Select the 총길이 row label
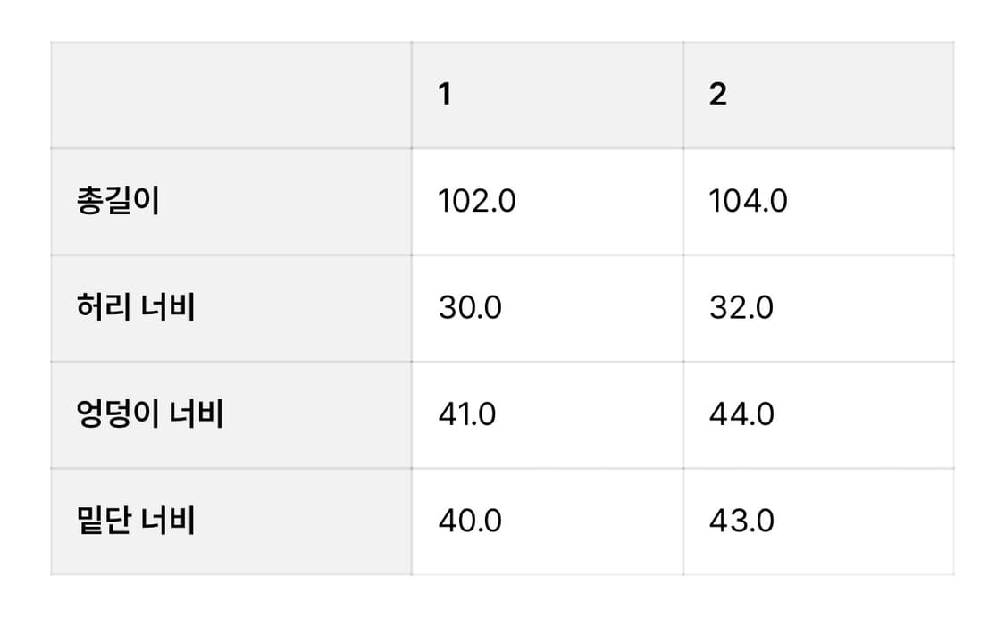Image resolution: width=1005 pixels, height=626 pixels. [119, 202]
